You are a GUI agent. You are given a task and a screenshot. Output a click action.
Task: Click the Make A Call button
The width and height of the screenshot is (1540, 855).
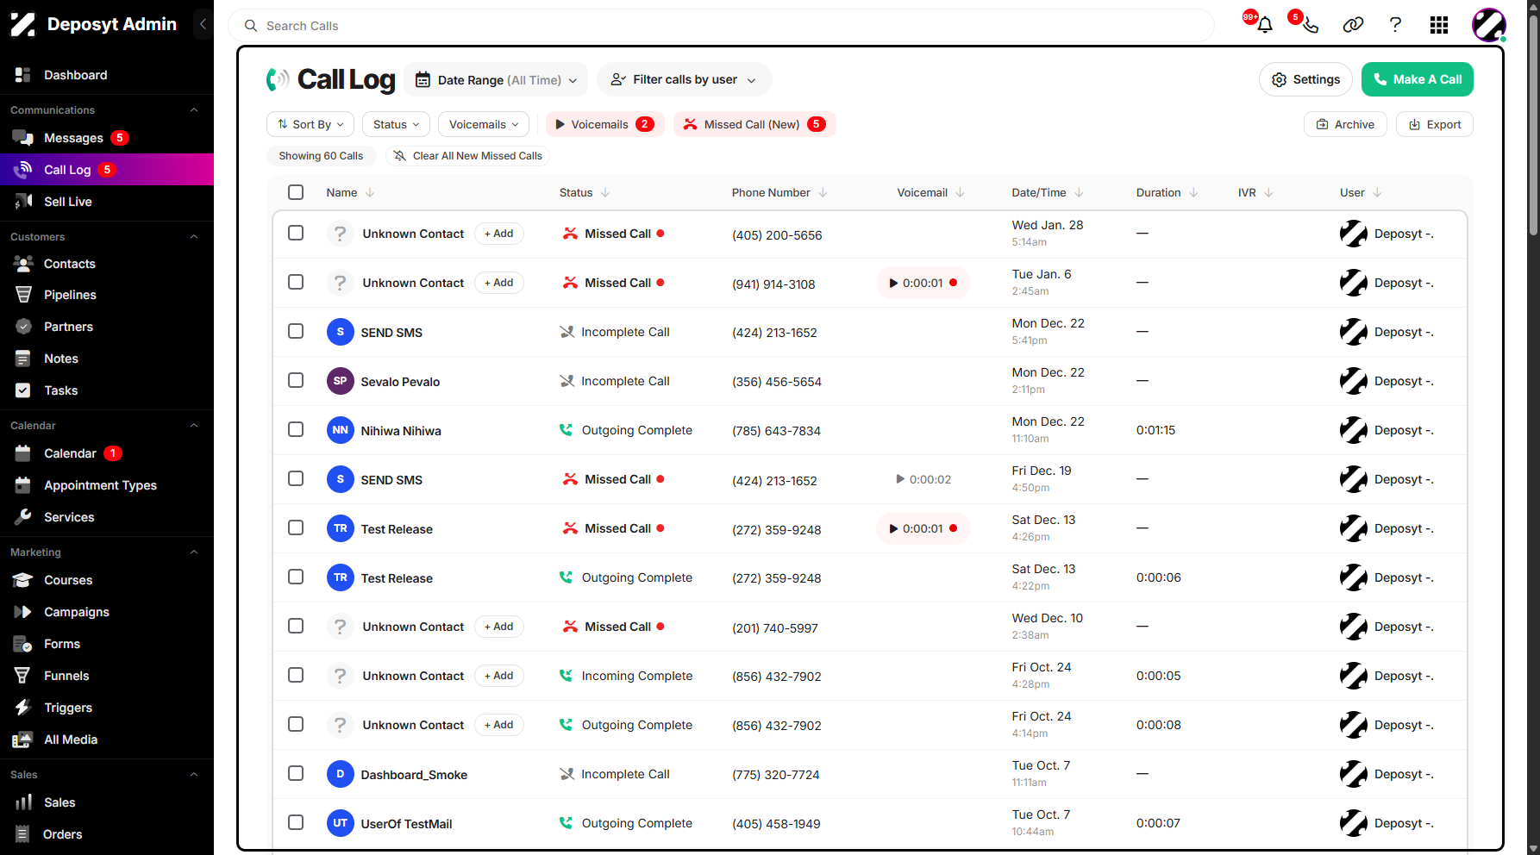pos(1418,79)
